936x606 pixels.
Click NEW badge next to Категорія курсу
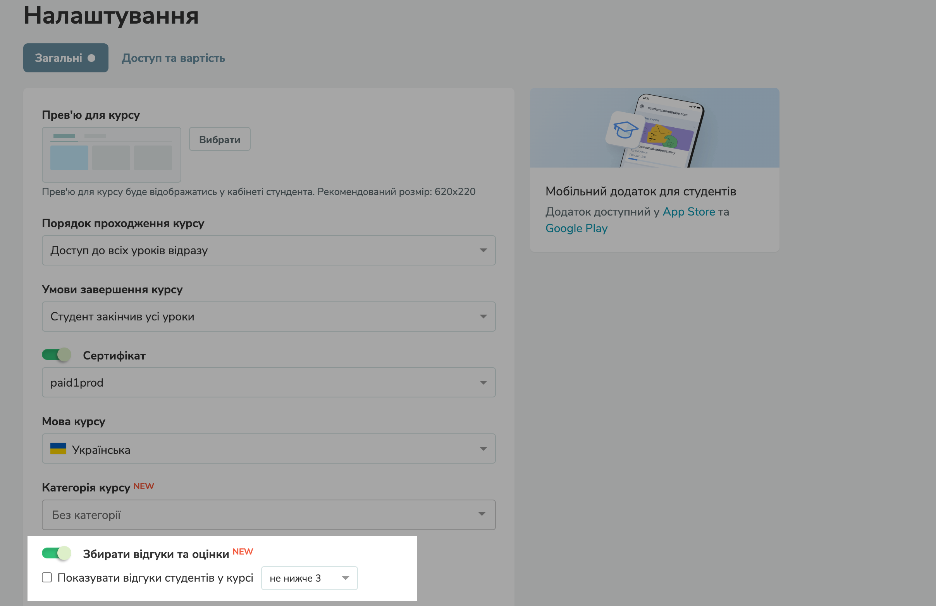click(144, 486)
